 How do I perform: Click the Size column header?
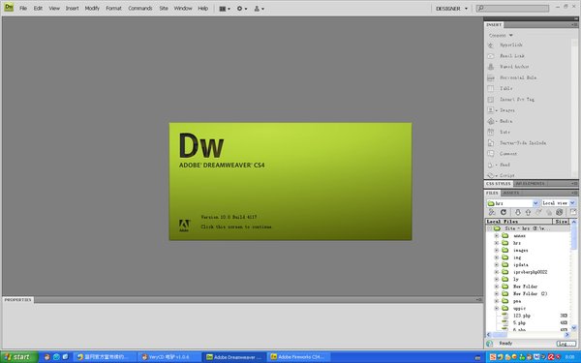pyautogui.click(x=562, y=222)
